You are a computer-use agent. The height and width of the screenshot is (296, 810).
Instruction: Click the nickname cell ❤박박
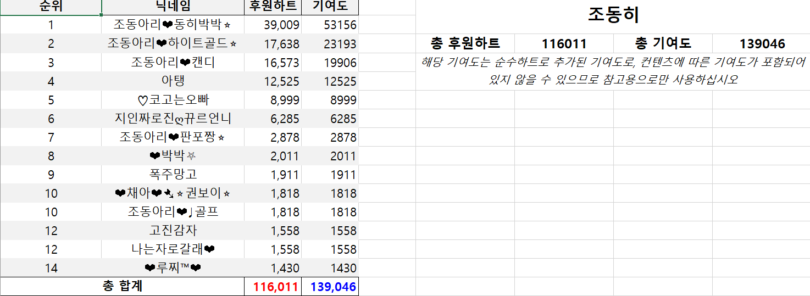pyautogui.click(x=173, y=155)
